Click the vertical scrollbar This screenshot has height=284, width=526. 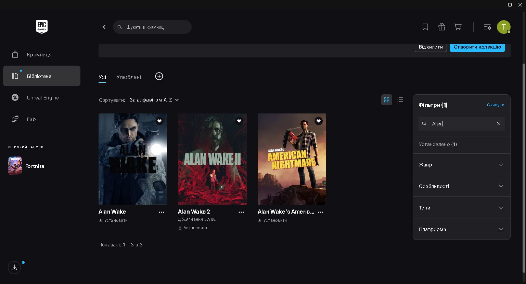click(x=524, y=167)
